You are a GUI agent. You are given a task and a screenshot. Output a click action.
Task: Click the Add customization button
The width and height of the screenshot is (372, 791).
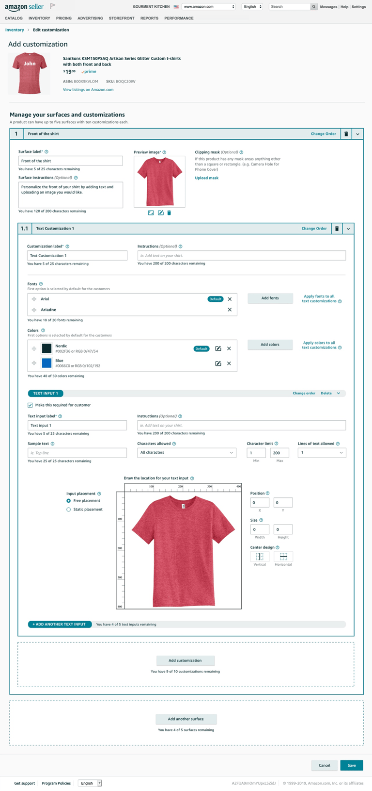click(186, 660)
